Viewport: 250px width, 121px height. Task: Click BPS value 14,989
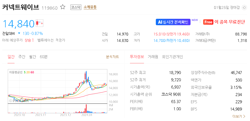click(x=236, y=109)
